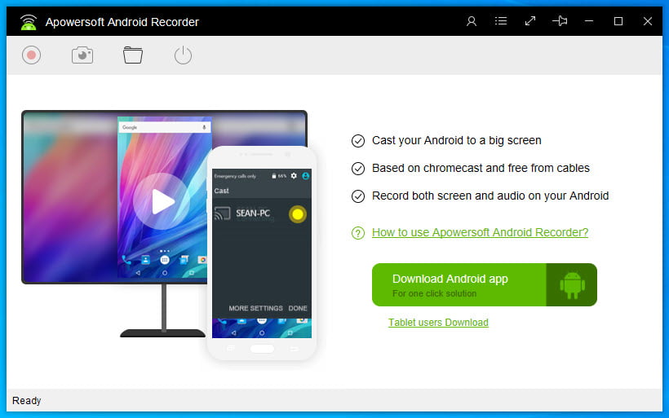Click 'Record both screen and audio' text
Image resolution: width=669 pixels, height=418 pixels.
(x=490, y=196)
